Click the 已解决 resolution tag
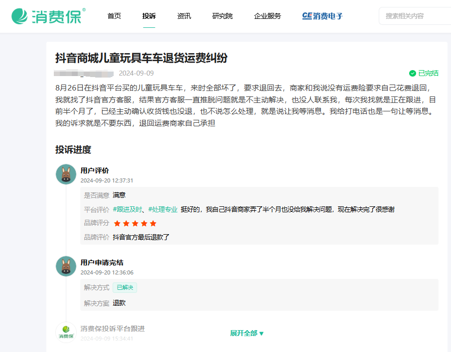Screen dimensions: 451x352 [x=125, y=287]
